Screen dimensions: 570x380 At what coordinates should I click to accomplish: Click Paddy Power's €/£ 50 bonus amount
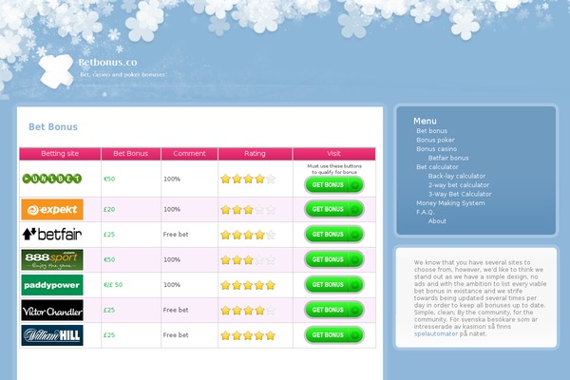(x=113, y=285)
